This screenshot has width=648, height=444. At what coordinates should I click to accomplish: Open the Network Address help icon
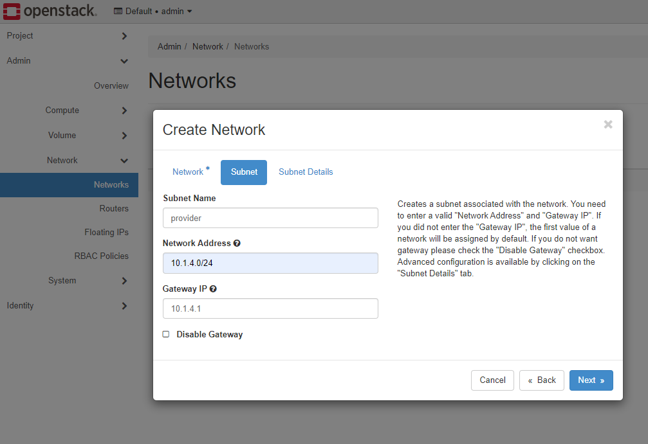click(x=237, y=243)
